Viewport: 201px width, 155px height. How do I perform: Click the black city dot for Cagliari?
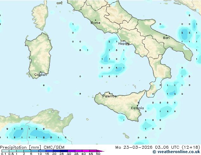tap(41, 72)
